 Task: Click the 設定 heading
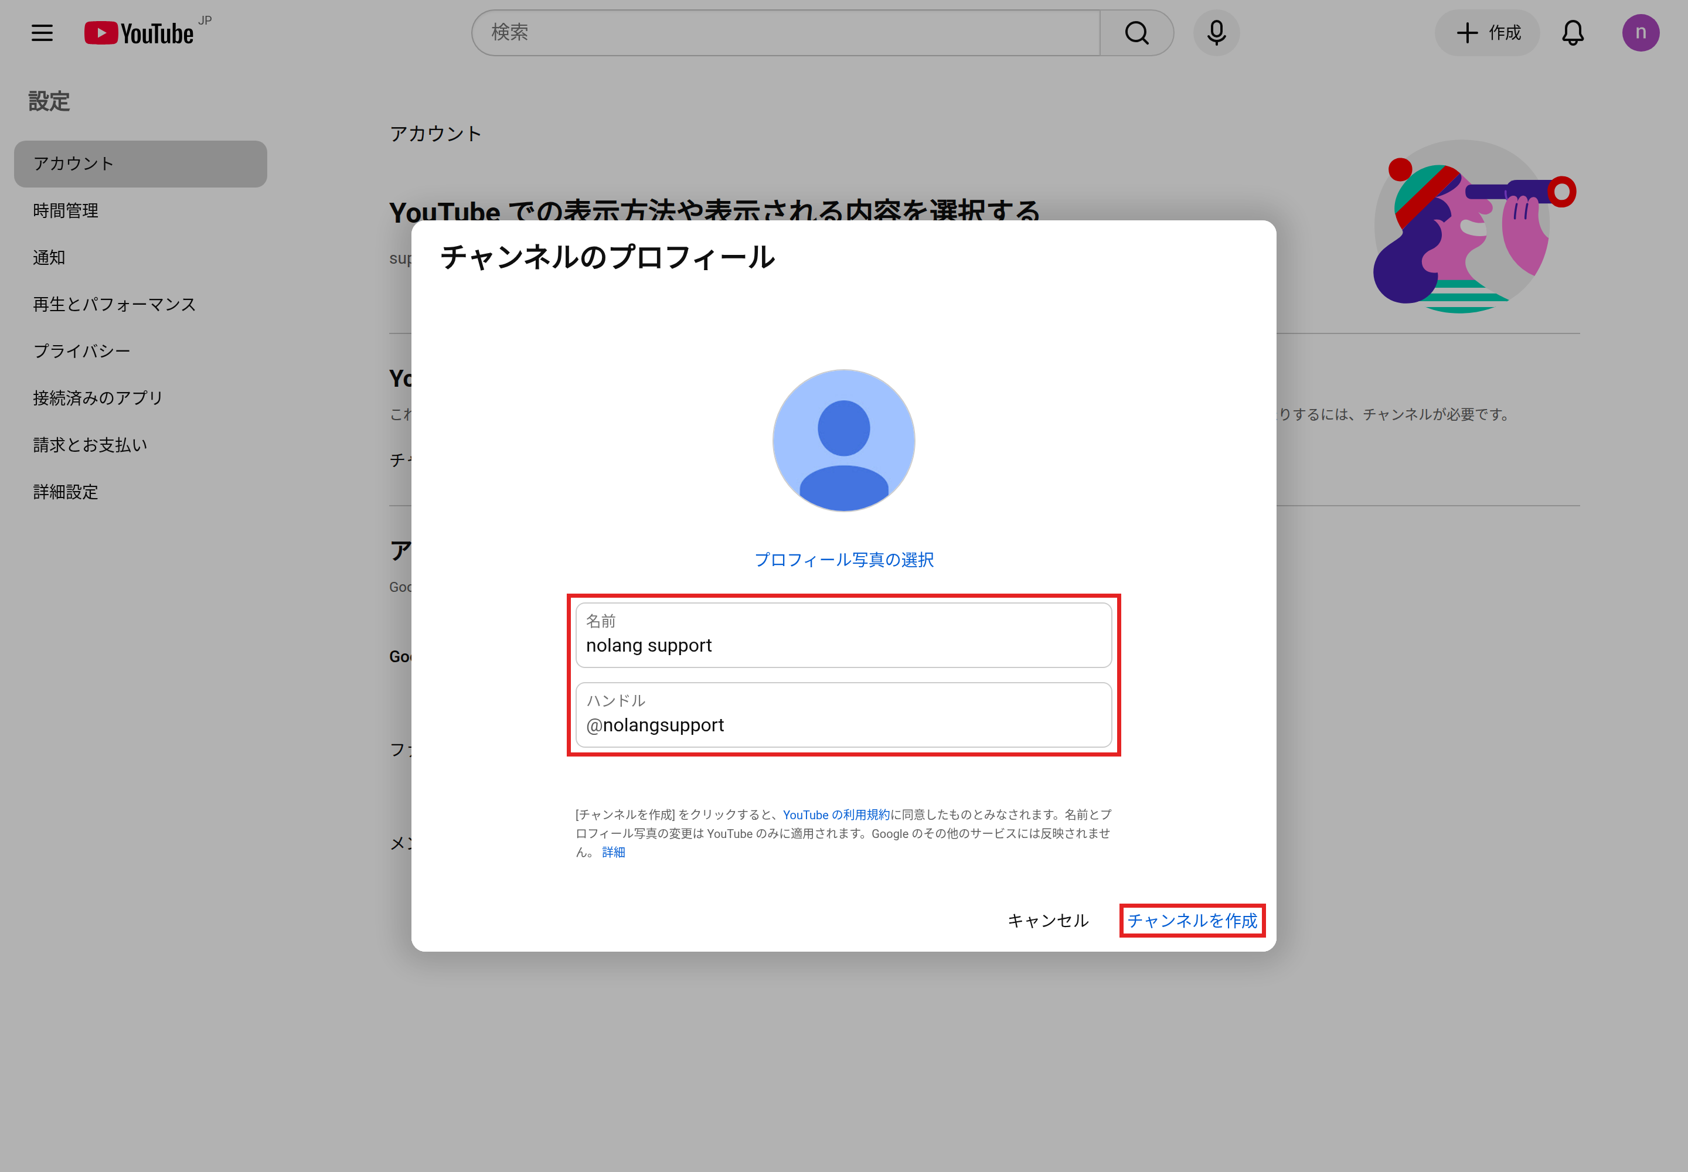(x=49, y=101)
